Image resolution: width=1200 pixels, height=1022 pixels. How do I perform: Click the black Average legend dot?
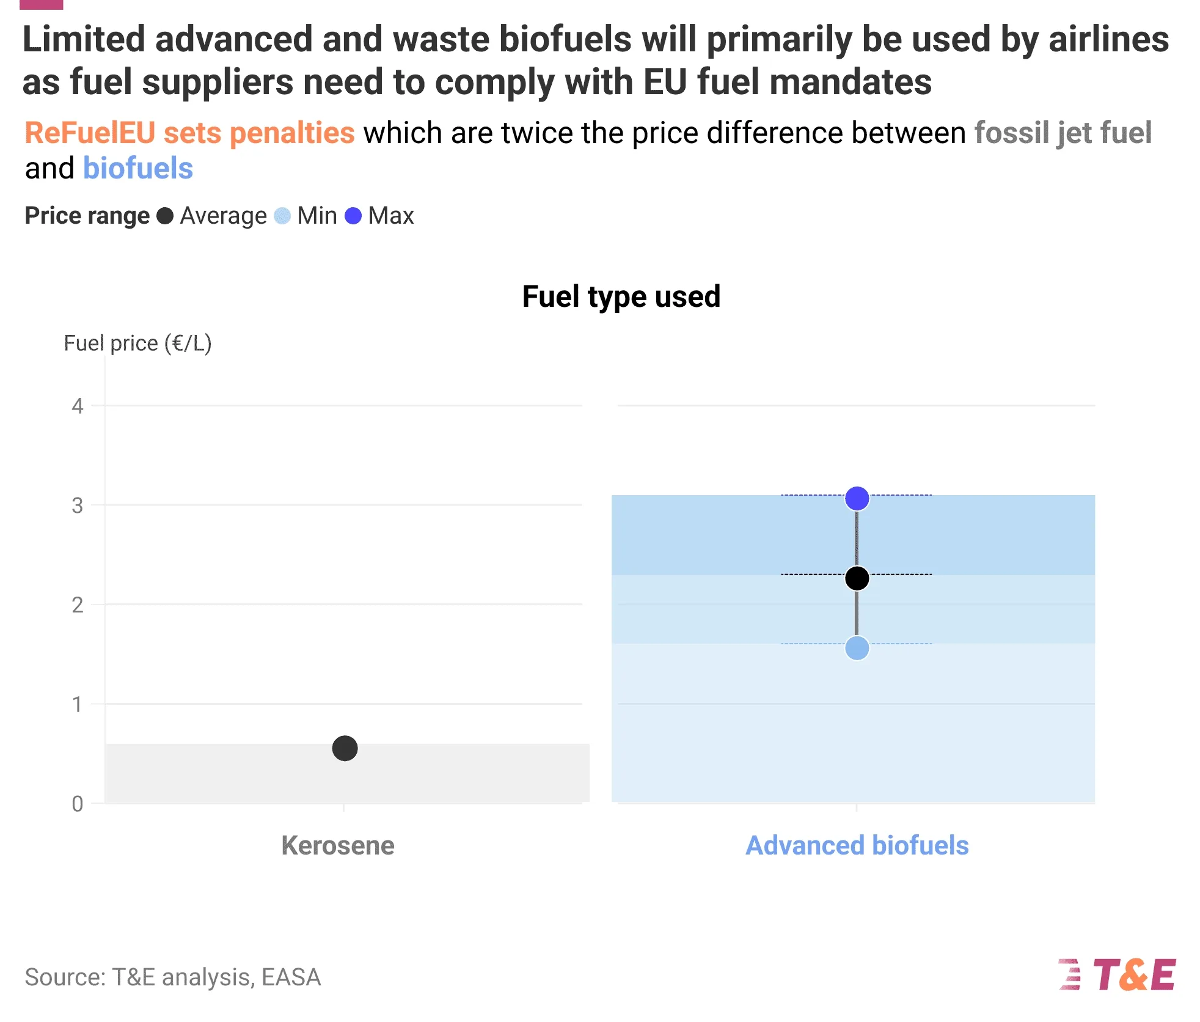[165, 216]
